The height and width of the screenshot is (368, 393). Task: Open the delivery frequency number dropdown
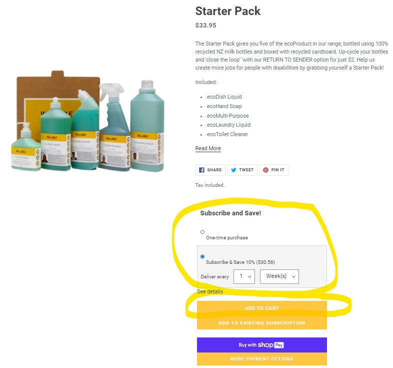244,276
